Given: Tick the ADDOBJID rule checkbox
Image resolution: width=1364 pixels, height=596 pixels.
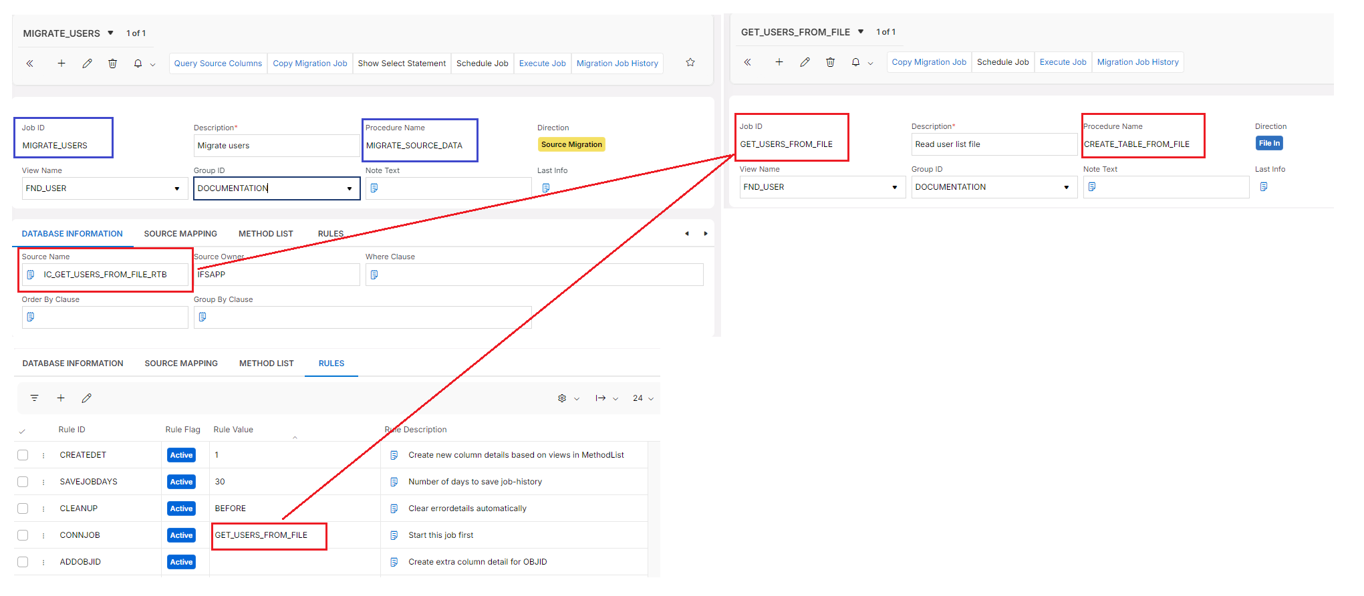Looking at the screenshot, I should [x=23, y=562].
